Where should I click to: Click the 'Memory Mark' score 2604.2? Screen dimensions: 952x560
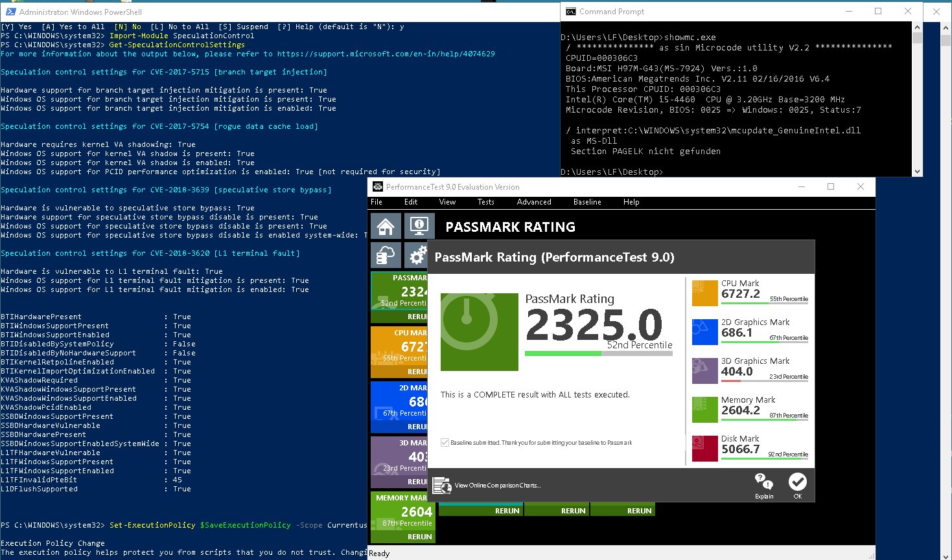[741, 410]
